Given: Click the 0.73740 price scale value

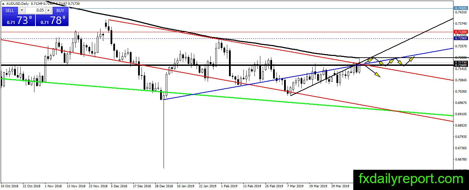Looking at the screenshot, I should pyautogui.click(x=461, y=23).
